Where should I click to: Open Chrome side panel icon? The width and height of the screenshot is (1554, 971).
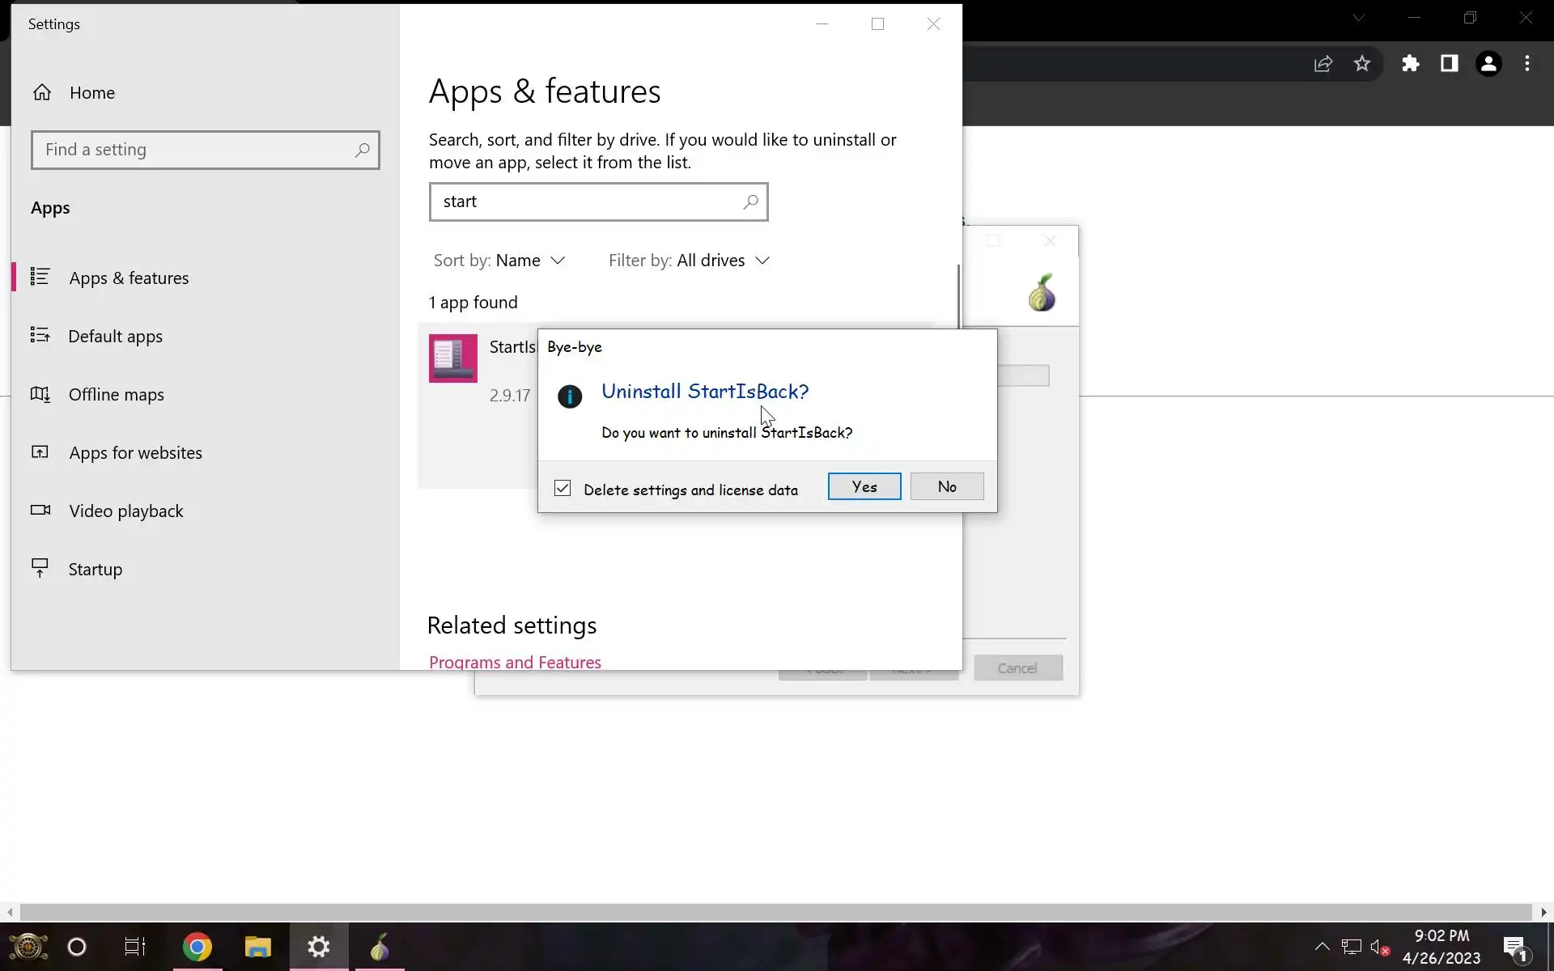pos(1449,64)
